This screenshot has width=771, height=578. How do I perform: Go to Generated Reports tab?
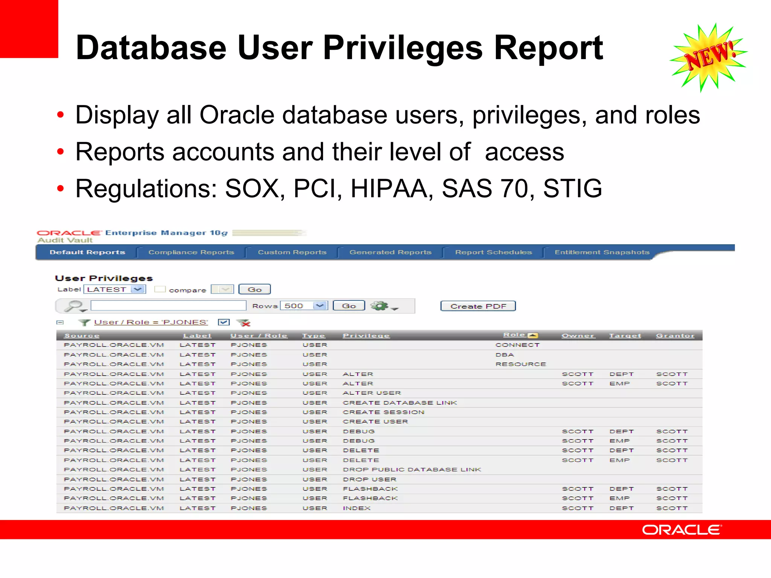390,252
